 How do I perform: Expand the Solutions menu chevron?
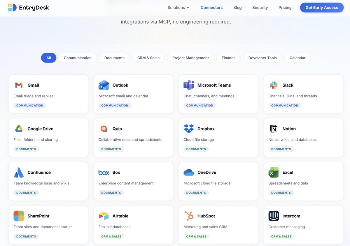(x=188, y=8)
